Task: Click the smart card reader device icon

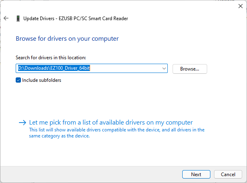Action: 18,18
